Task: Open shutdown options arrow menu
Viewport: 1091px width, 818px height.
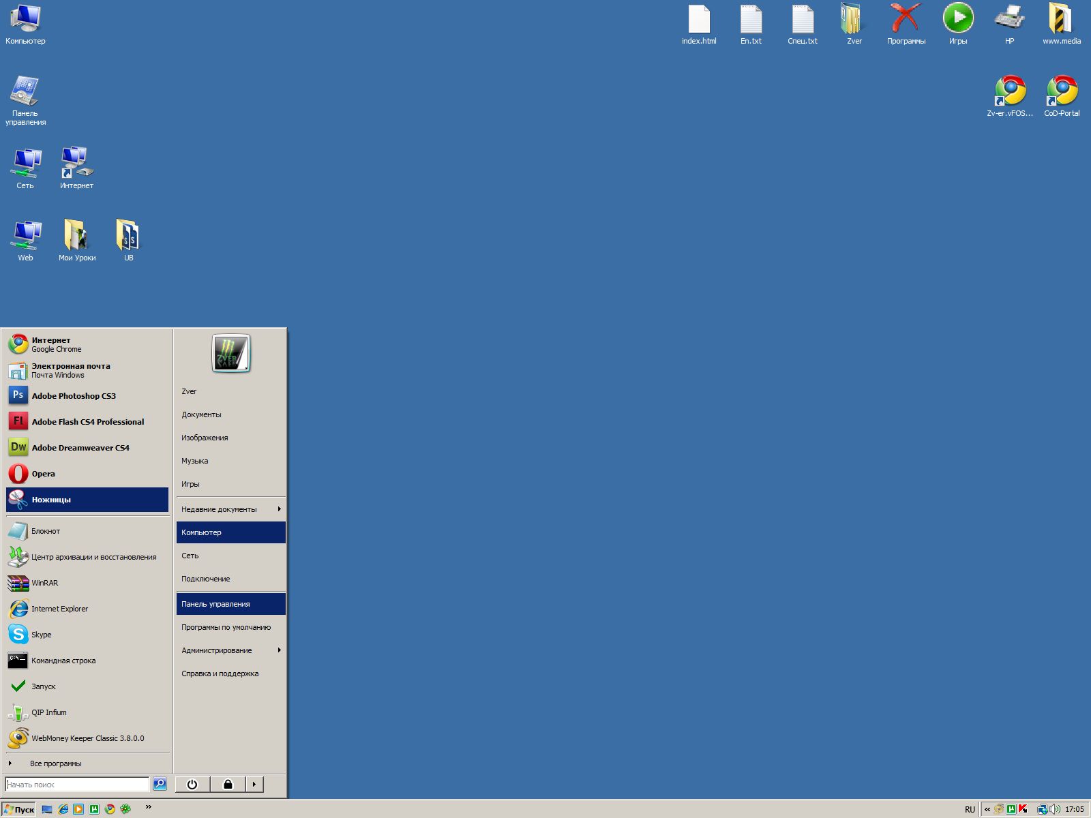Action: tap(254, 785)
